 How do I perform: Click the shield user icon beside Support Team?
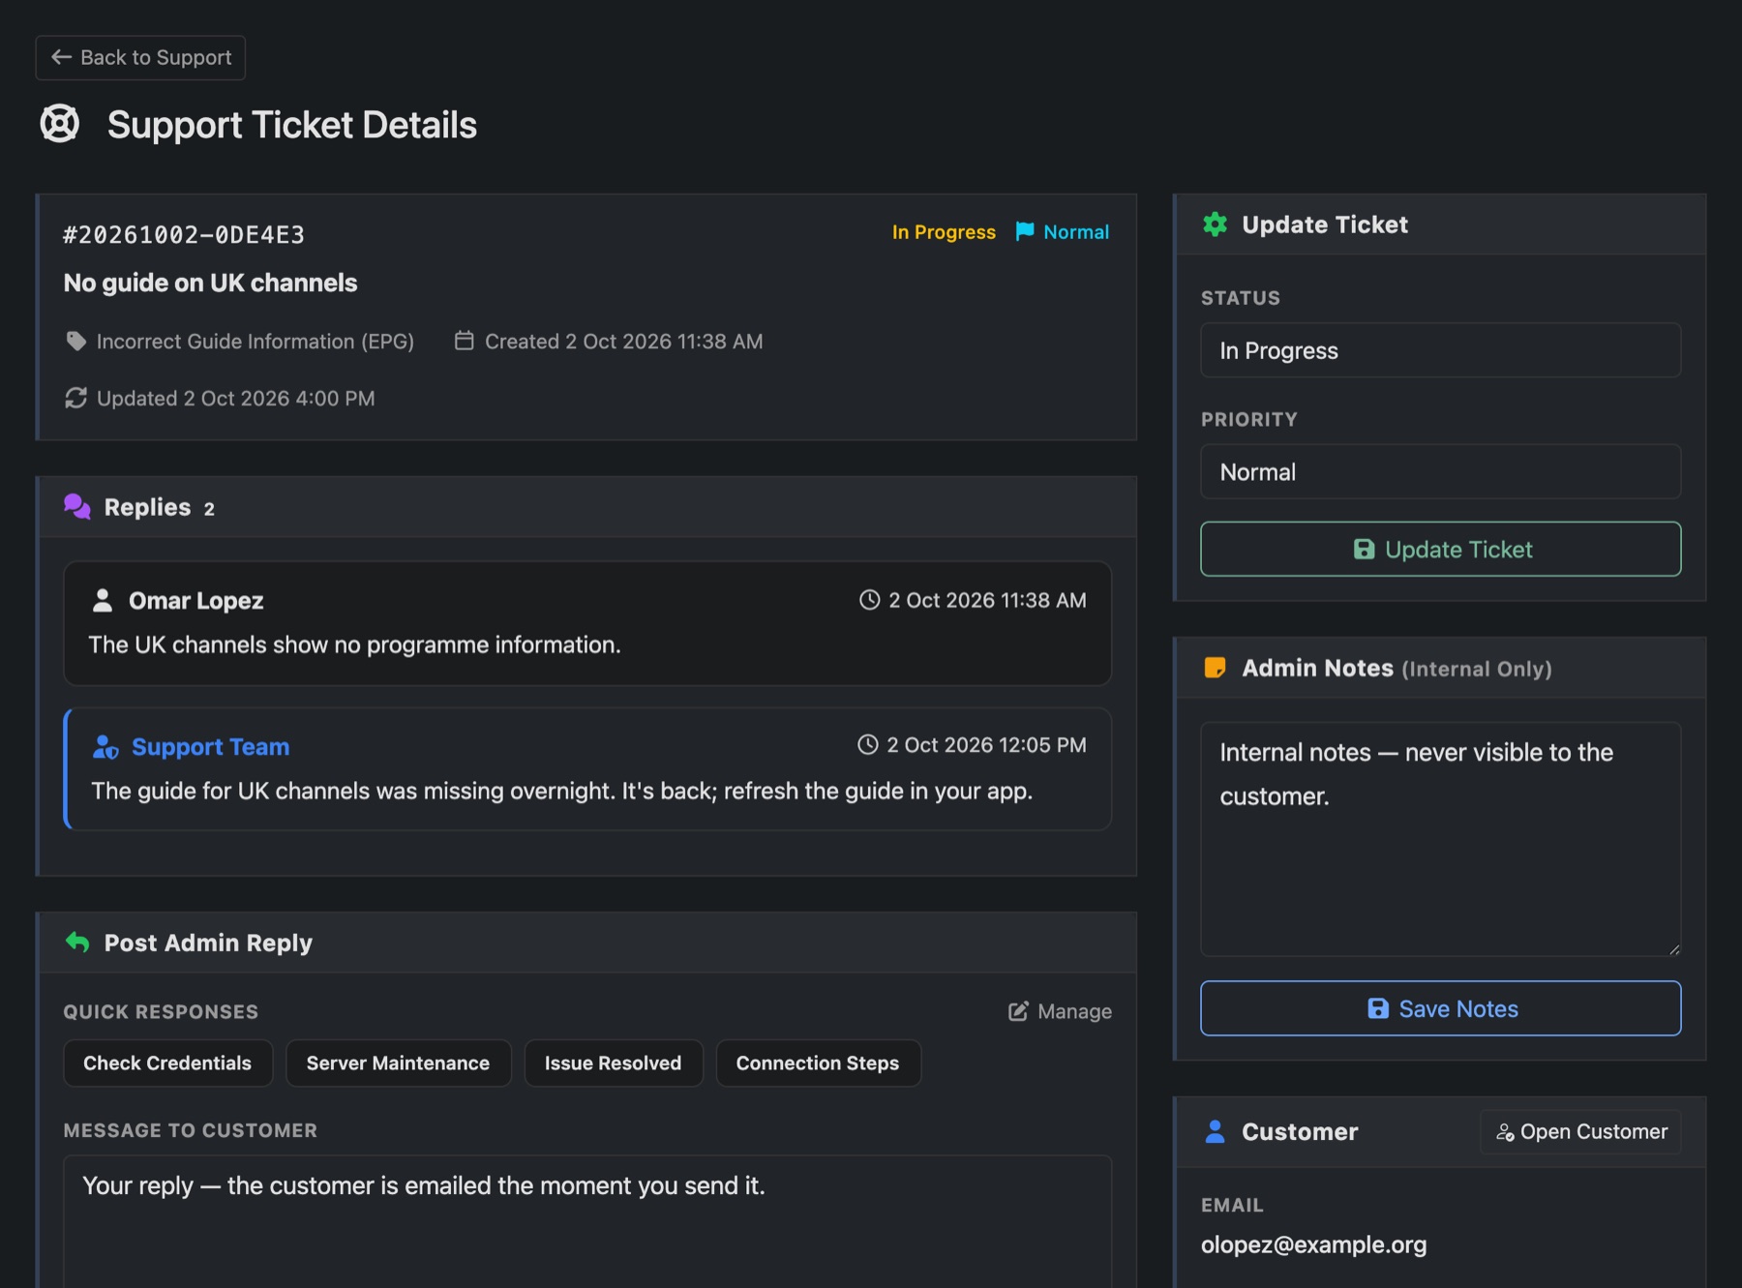(105, 747)
